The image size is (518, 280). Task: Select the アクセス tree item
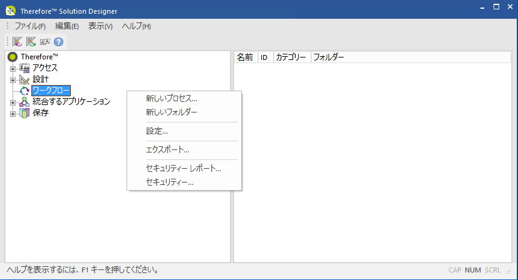[45, 68]
